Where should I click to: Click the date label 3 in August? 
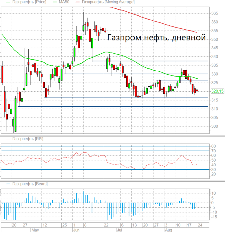[166, 225]
